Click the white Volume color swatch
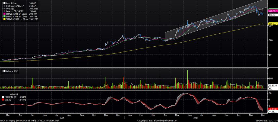The width and height of the screenshot is (278, 122). (4, 71)
